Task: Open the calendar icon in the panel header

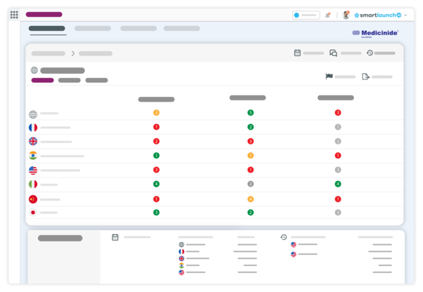Action: [297, 53]
